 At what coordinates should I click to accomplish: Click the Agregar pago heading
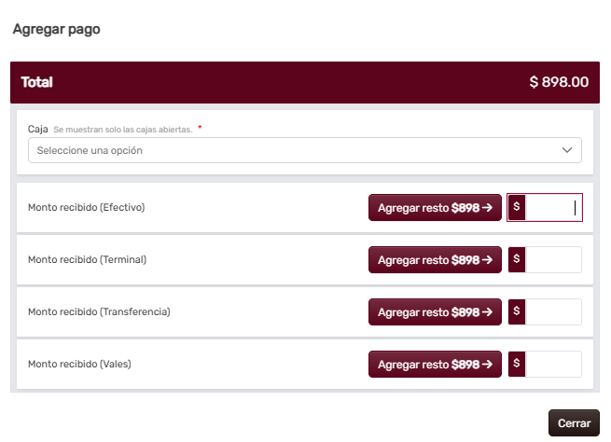coord(56,29)
